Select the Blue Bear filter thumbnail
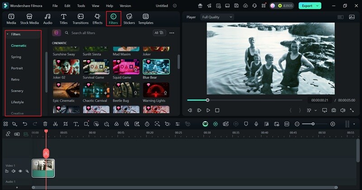Viewport: 362px width, 190px height. click(156, 66)
